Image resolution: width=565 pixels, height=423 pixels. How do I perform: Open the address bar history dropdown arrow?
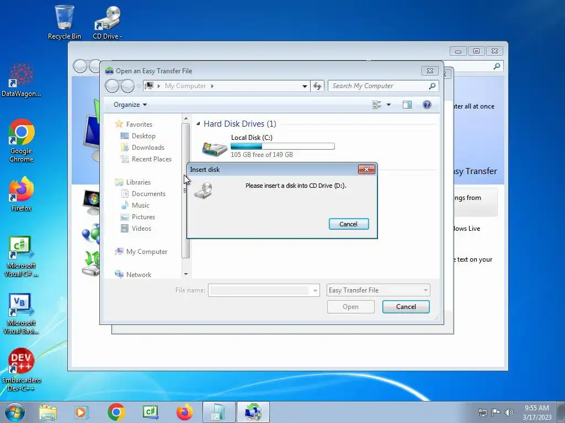[305, 86]
